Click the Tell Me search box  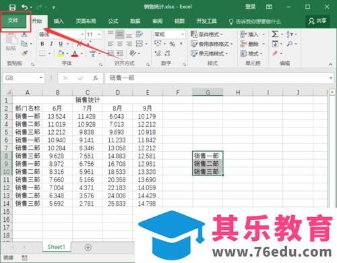(255, 22)
